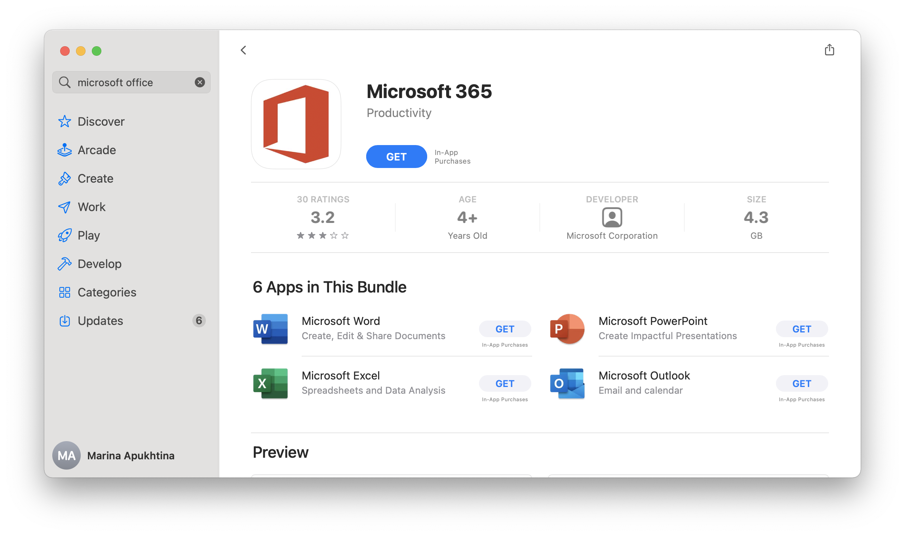This screenshot has height=536, width=905.
Task: Open Updates with 6 pending
Action: click(100, 321)
